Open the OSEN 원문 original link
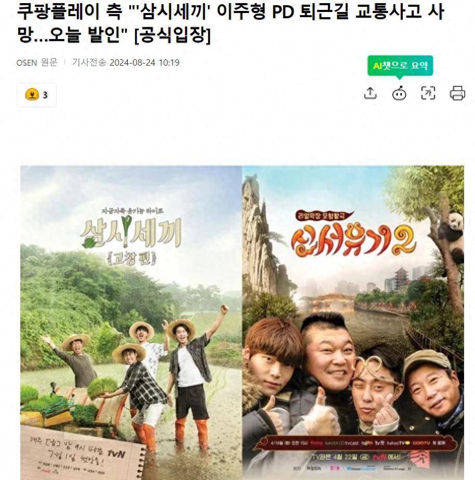 37,62
